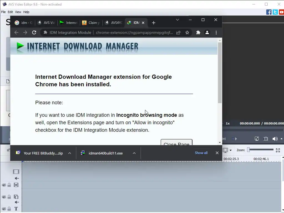Click the chrome-extension address bar URL
The image size is (284, 213).
click(135, 33)
